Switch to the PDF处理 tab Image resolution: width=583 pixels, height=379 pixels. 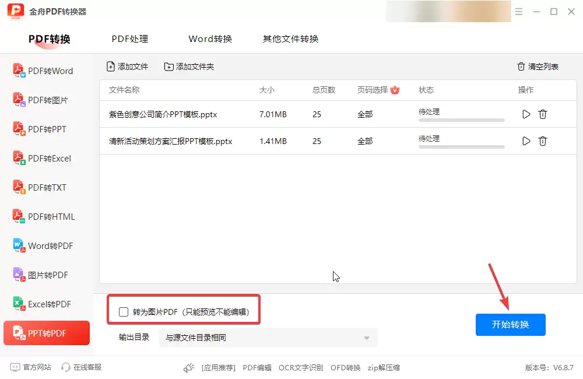click(x=129, y=39)
